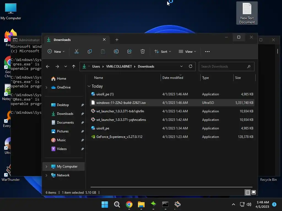The height and width of the screenshot is (211, 282).
Task: Switch to details view layout icon
Action: click(248, 193)
